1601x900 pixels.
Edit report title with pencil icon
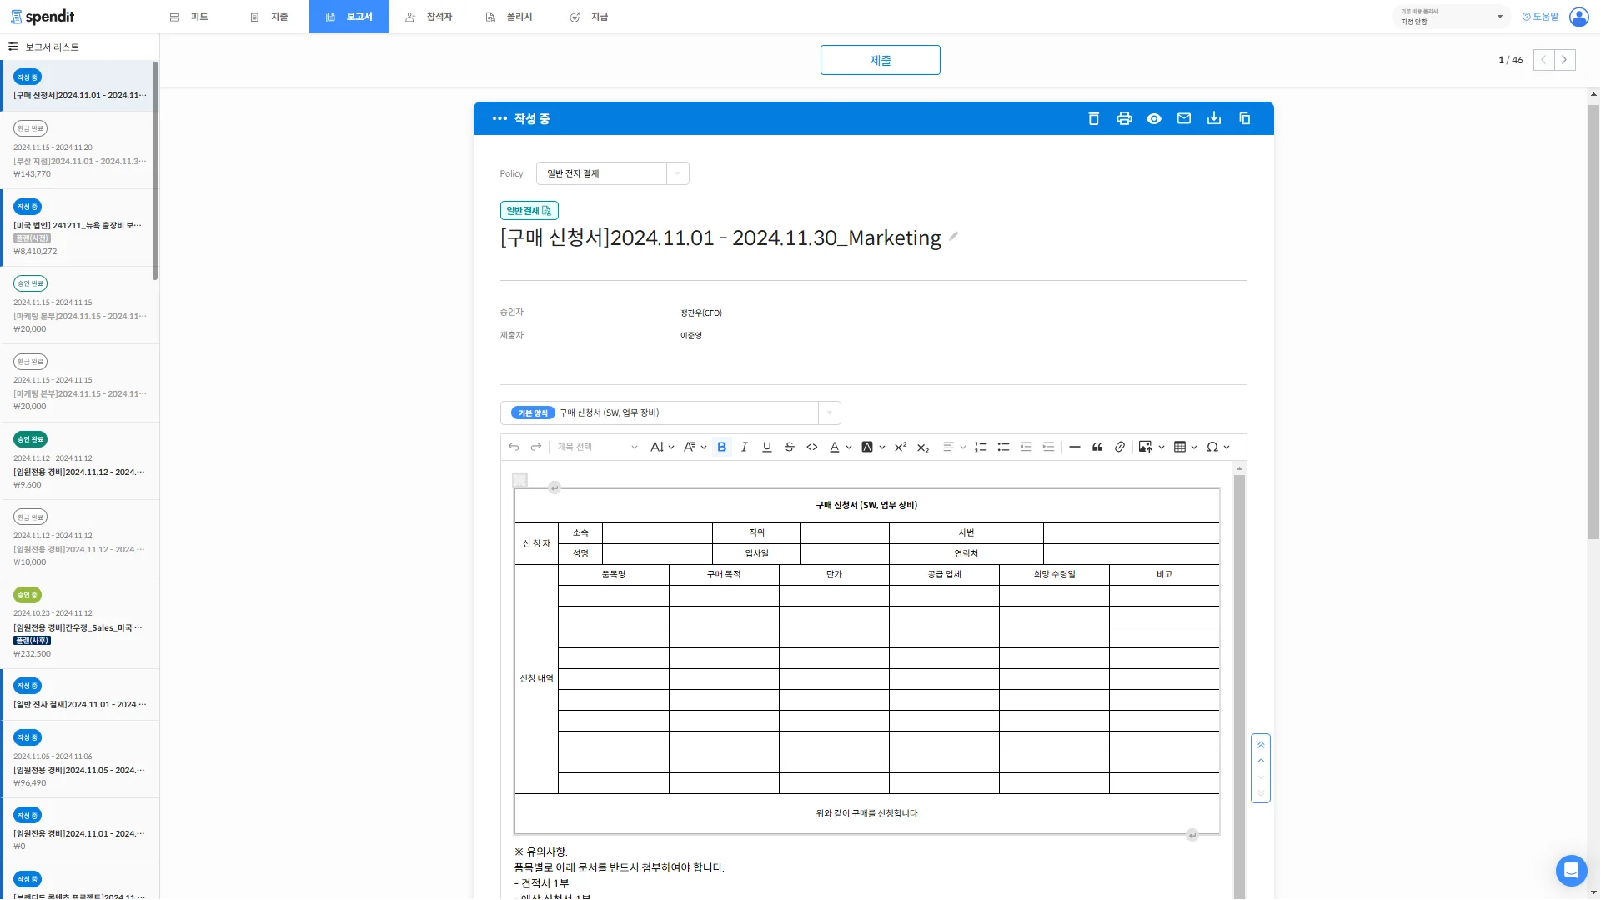pos(954,237)
